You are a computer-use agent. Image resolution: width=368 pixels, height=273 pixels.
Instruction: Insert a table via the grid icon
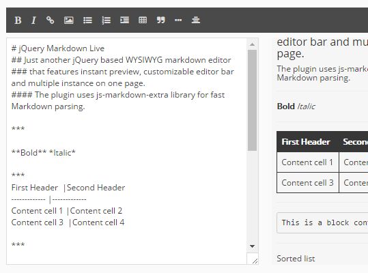143,20
